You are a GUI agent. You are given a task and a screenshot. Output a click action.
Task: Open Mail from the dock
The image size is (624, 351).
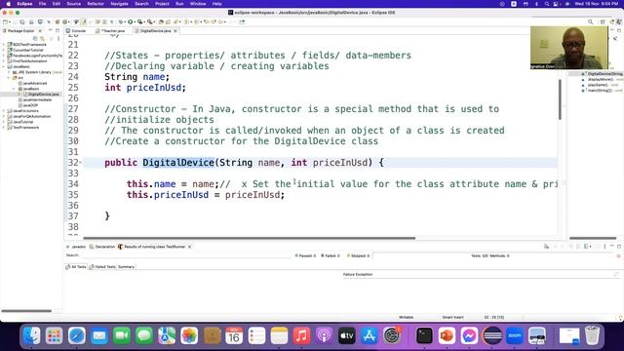click(99, 335)
